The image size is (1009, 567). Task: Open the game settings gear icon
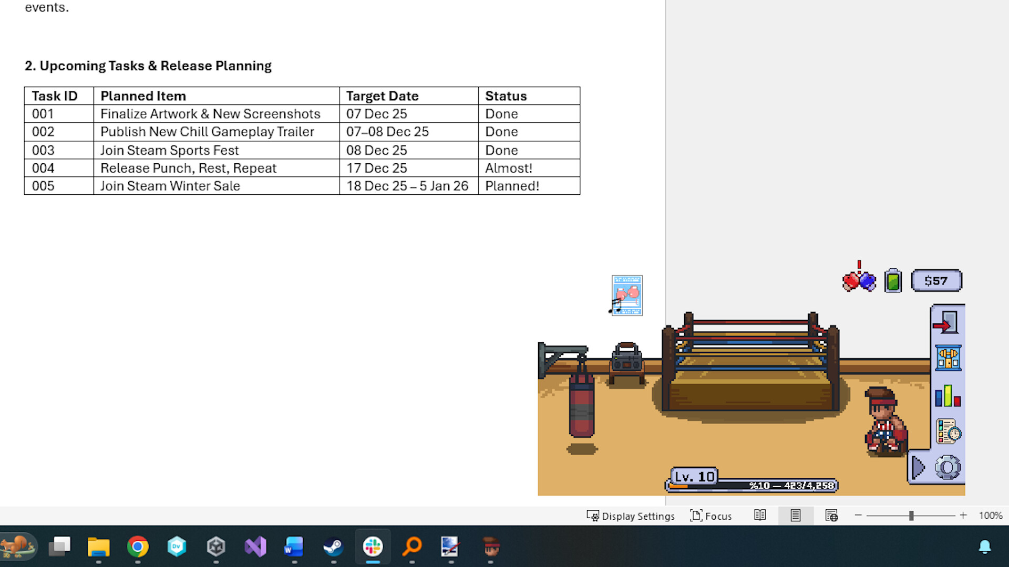pyautogui.click(x=946, y=466)
